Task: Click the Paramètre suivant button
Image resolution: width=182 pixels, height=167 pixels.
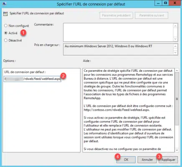Action: point(152,15)
